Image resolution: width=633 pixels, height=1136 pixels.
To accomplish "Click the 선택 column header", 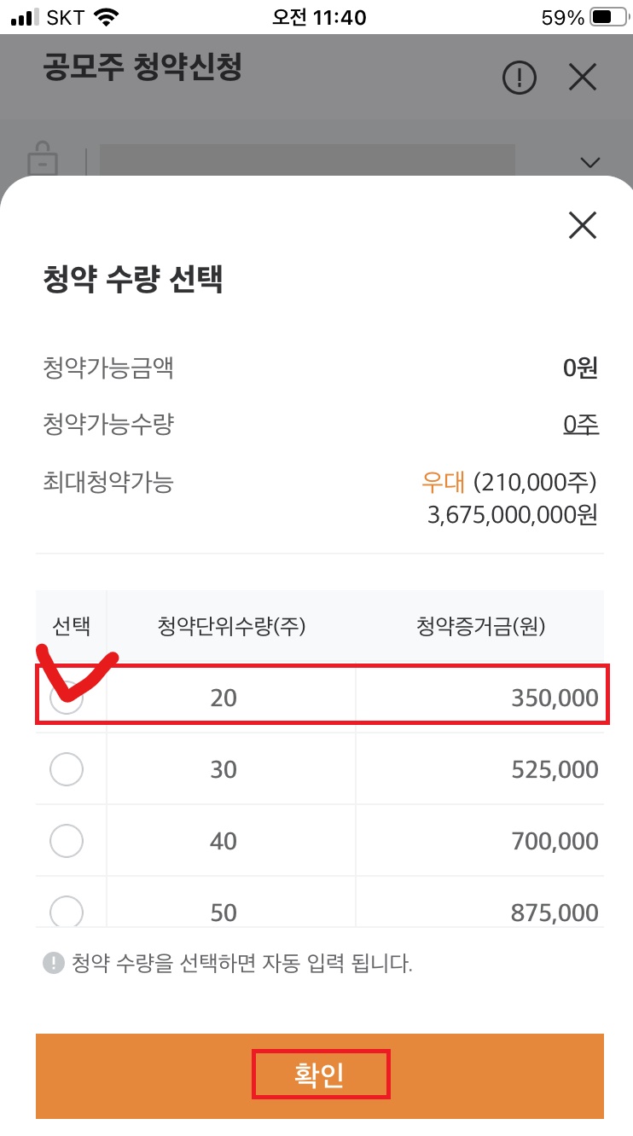I will (x=68, y=625).
